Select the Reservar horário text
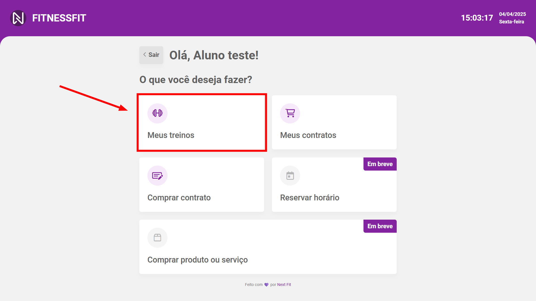Image resolution: width=536 pixels, height=301 pixels. pos(310,198)
